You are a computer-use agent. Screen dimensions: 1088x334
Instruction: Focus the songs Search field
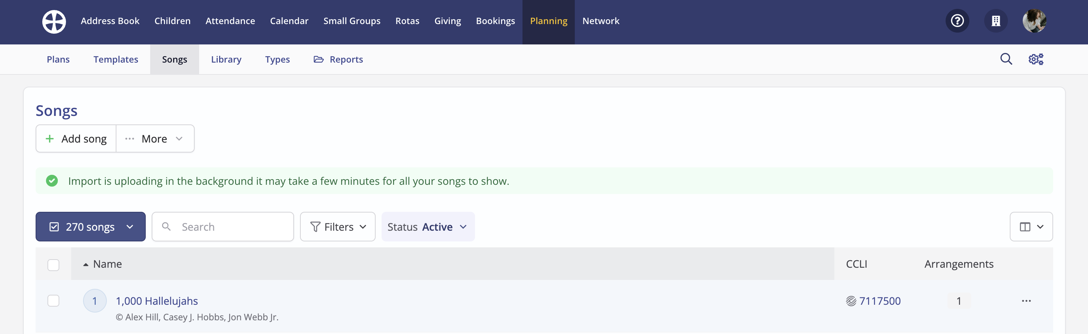point(222,227)
